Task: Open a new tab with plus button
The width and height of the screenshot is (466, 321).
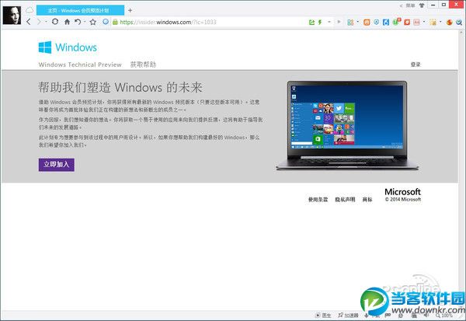Action: (x=130, y=10)
